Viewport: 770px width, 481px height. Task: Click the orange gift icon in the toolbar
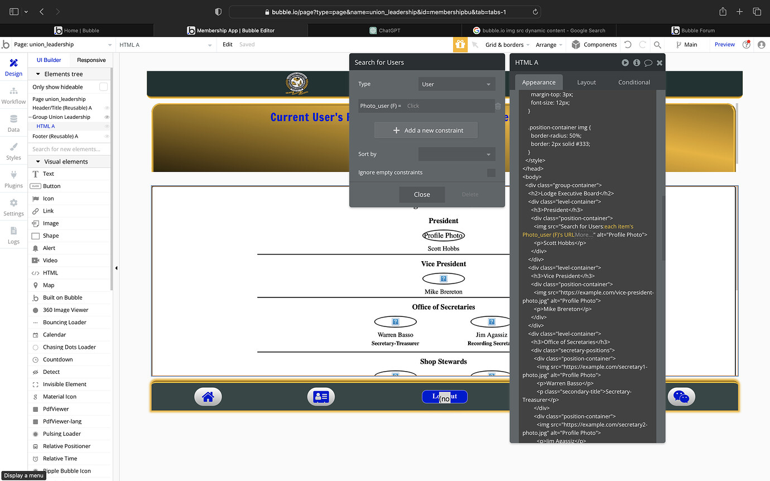[460, 44]
